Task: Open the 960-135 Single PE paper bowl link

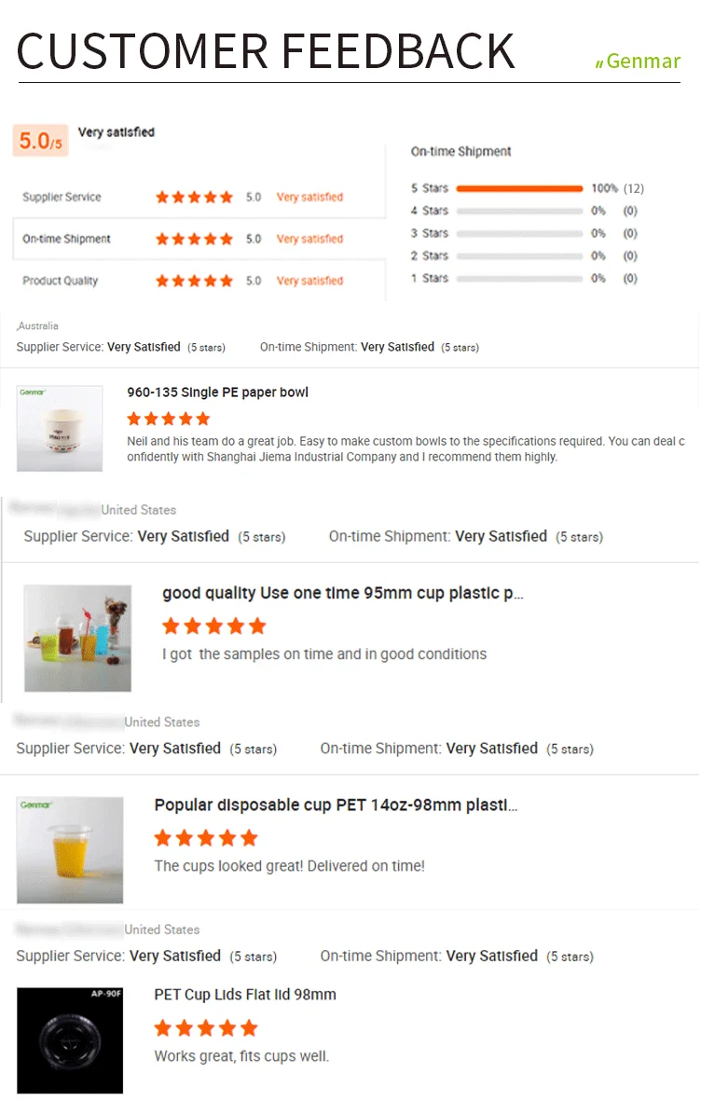Action: tap(217, 392)
